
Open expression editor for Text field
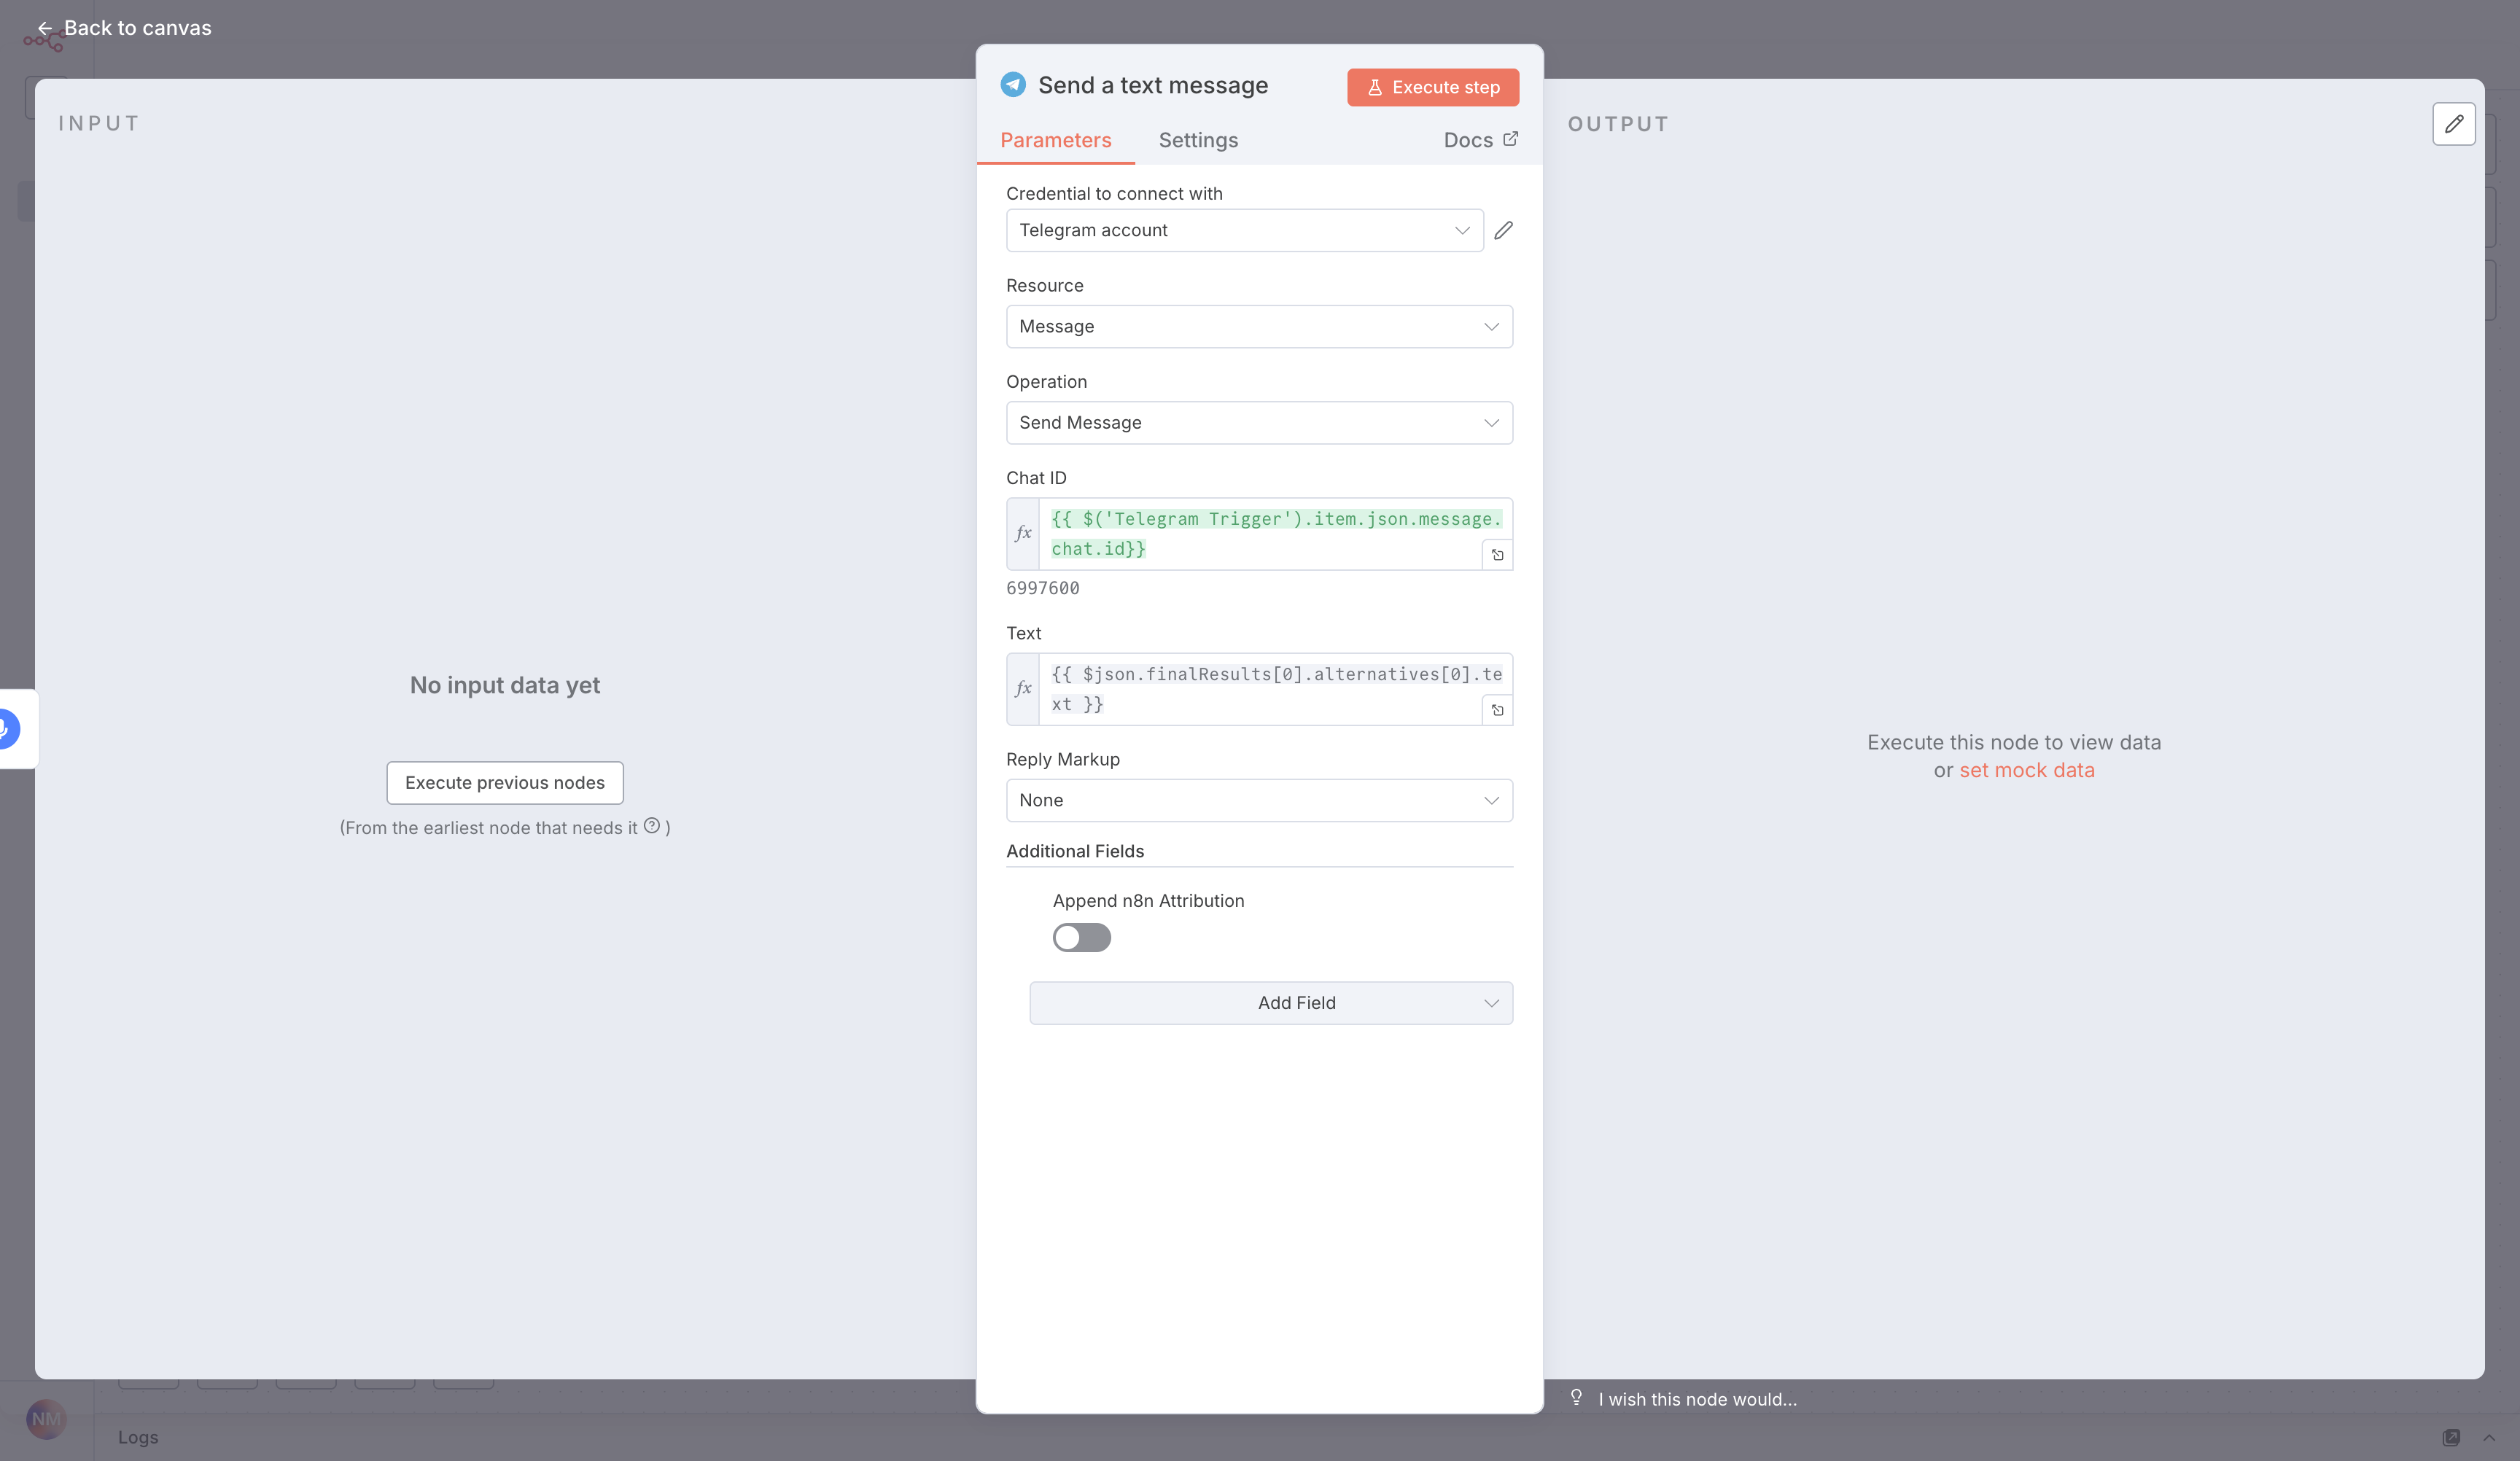tap(1497, 710)
